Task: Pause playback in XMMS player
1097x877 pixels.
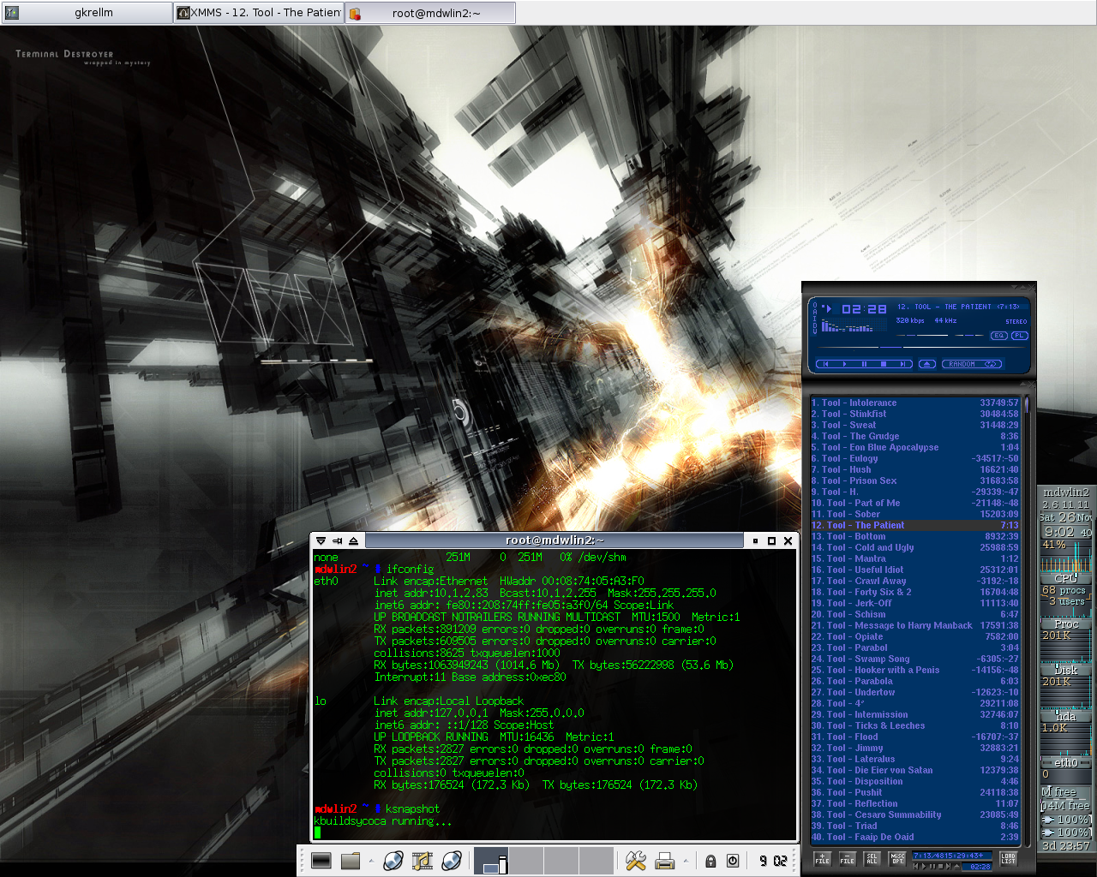Action: click(x=864, y=364)
